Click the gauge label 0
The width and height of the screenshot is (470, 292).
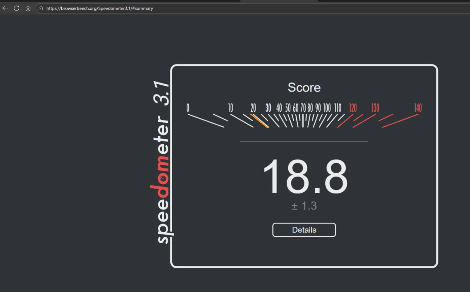click(188, 108)
